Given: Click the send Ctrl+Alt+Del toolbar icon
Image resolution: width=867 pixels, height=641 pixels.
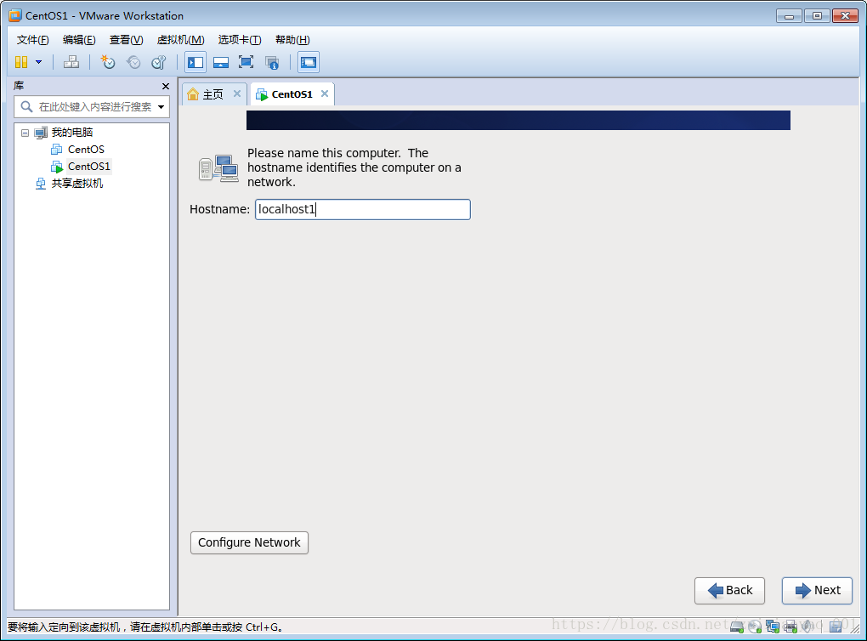Looking at the screenshot, I should [x=71, y=62].
